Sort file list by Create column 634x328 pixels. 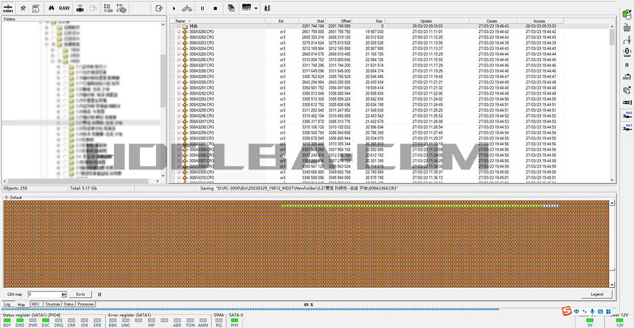click(492, 21)
